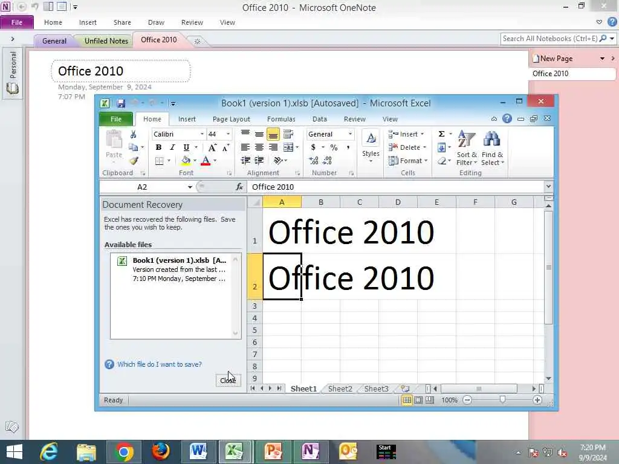The width and height of the screenshot is (619, 464).
Task: Open the OneNote New Page dropdown arrow
Action: [x=602, y=59]
